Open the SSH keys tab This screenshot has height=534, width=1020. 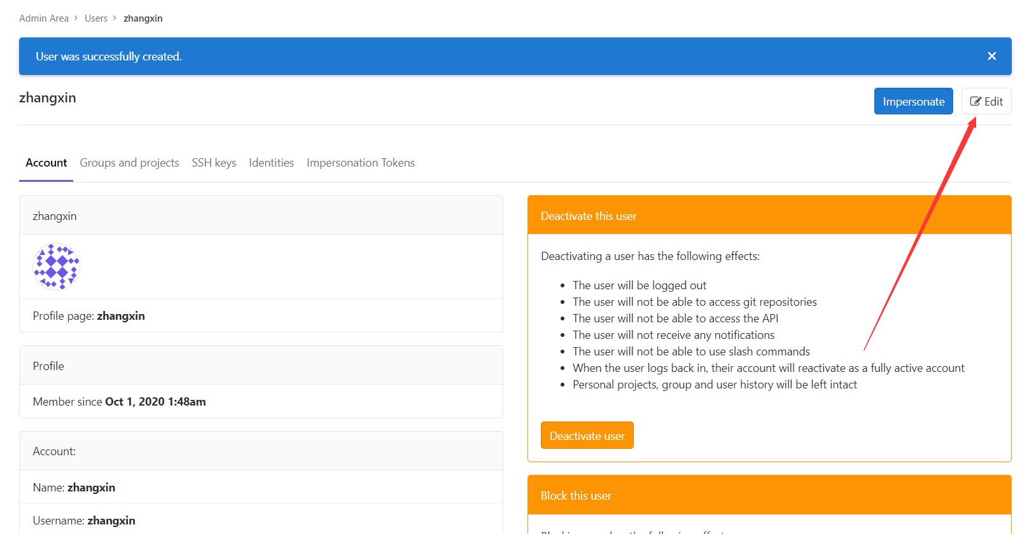pos(214,163)
